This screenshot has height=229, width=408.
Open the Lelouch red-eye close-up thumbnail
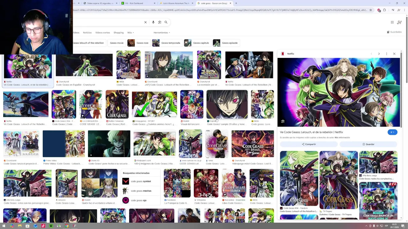(x=227, y=104)
